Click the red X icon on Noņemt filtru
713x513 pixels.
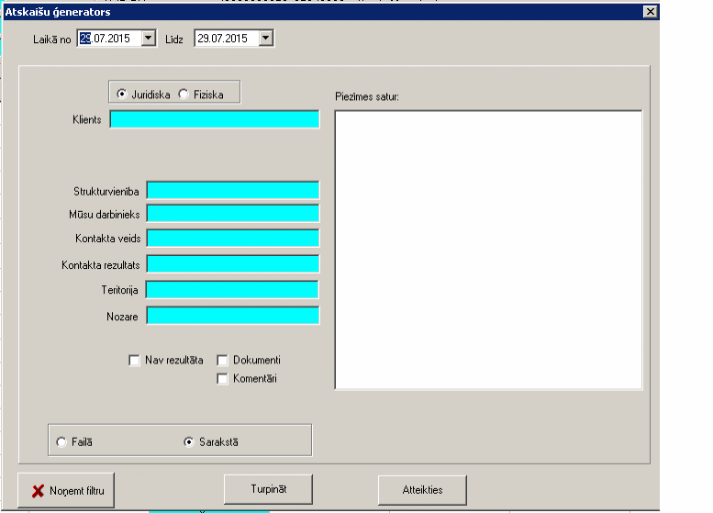click(38, 491)
